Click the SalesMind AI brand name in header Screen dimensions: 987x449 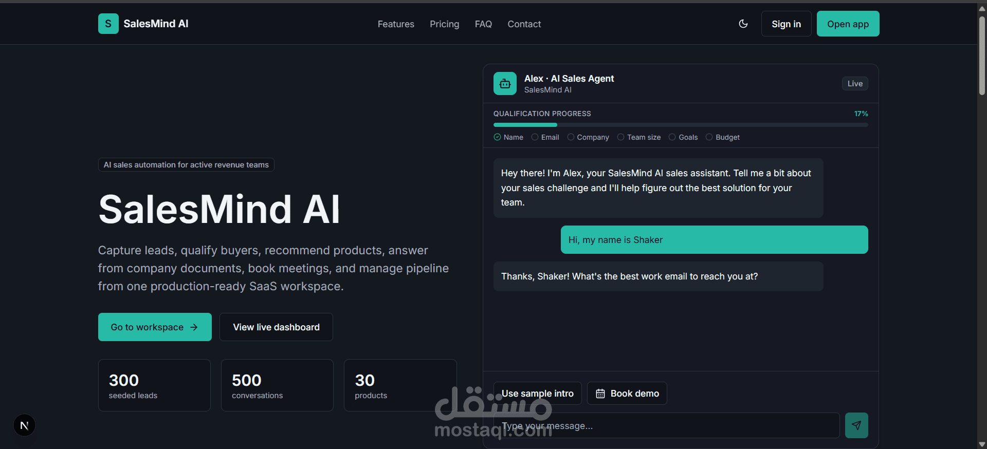[x=156, y=24]
